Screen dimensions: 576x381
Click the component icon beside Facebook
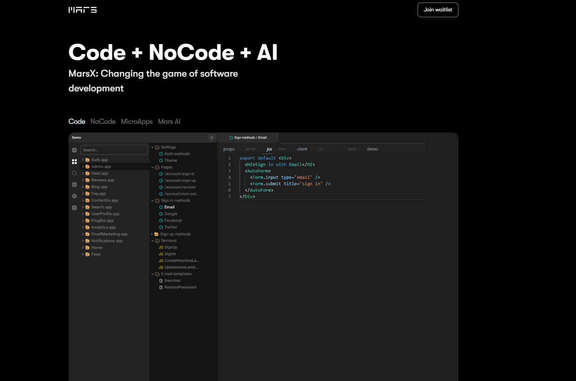[x=161, y=221]
